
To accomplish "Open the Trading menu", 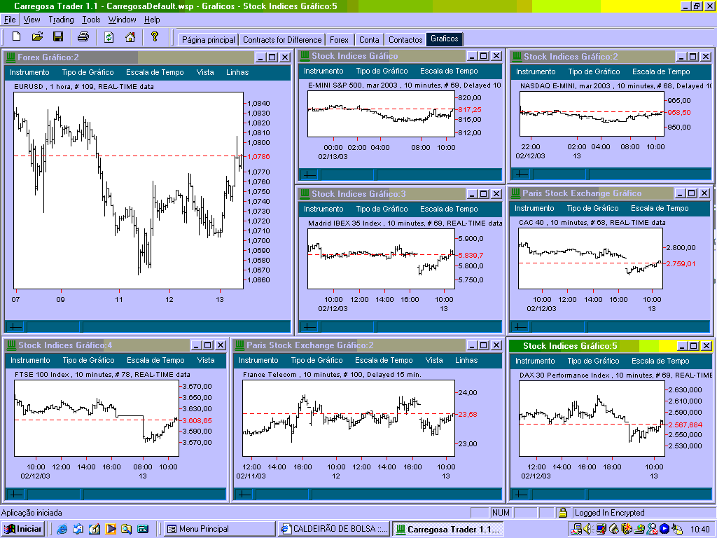I will 61,20.
